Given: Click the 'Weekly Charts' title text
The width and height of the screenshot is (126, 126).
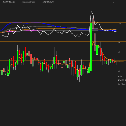Looking at the screenshot, I should click(9, 2).
